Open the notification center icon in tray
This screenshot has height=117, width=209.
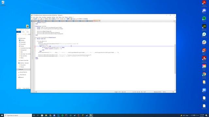coord(206,115)
